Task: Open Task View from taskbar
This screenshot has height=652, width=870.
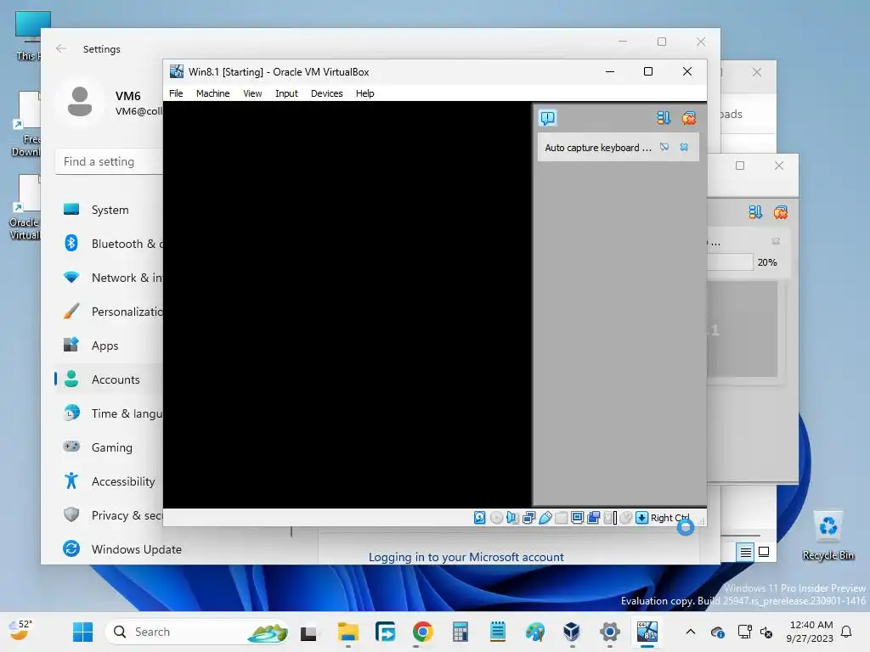Action: point(308,632)
